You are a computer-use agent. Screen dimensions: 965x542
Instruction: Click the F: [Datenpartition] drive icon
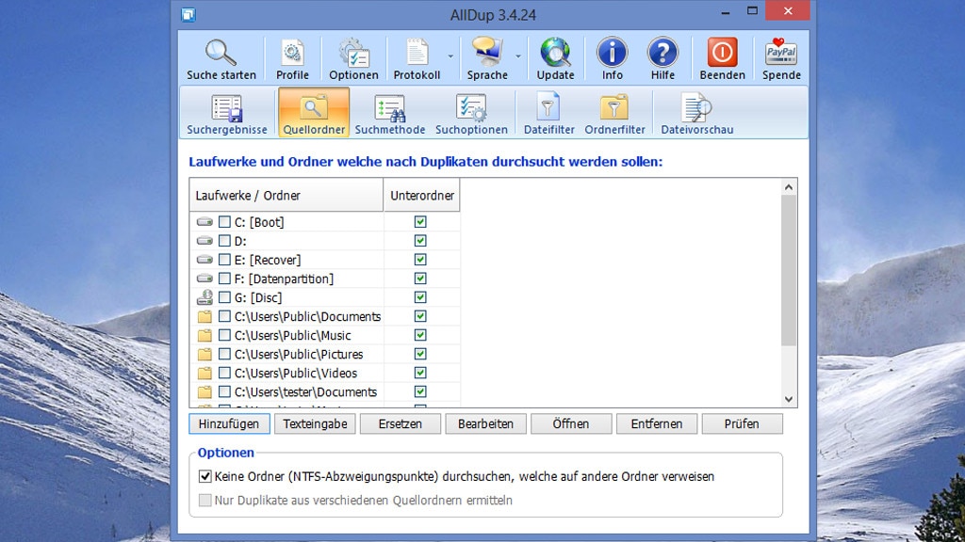204,279
